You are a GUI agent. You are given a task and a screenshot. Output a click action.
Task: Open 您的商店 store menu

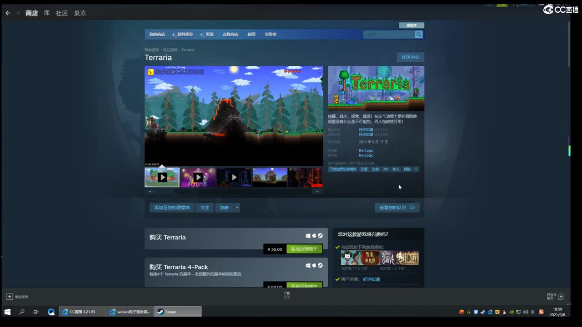pyautogui.click(x=157, y=35)
